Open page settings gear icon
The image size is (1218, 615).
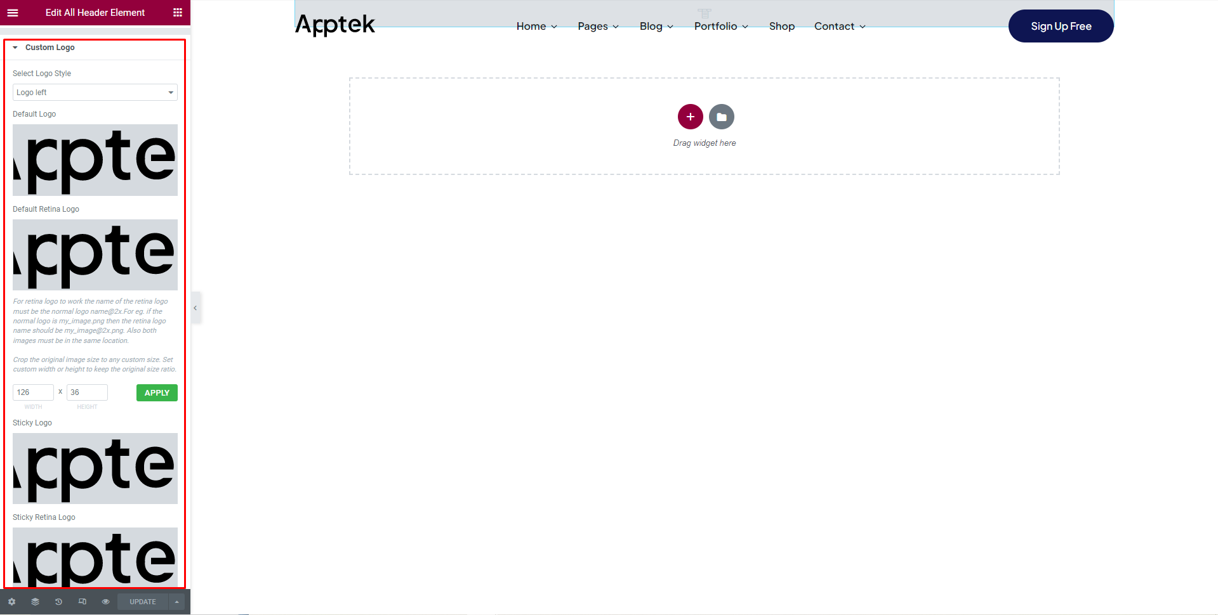point(11,602)
